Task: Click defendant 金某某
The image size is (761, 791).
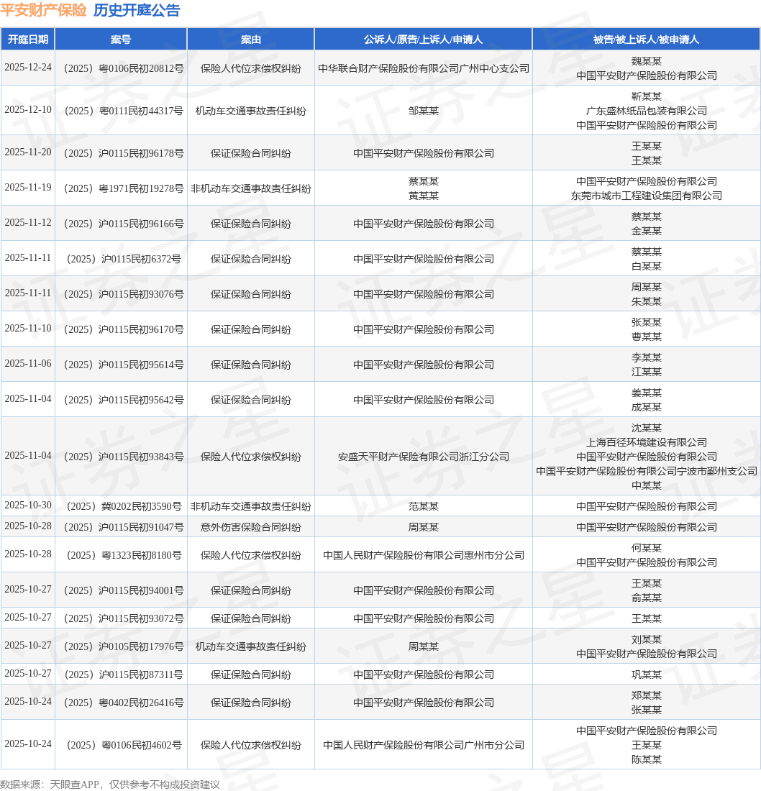Action: pos(647,231)
